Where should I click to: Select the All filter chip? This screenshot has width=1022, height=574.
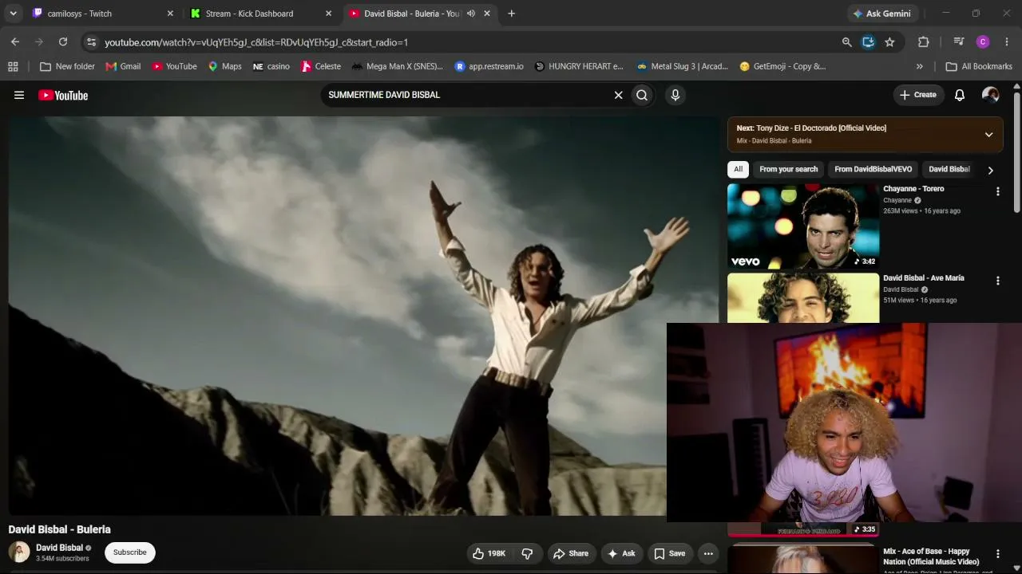(738, 169)
